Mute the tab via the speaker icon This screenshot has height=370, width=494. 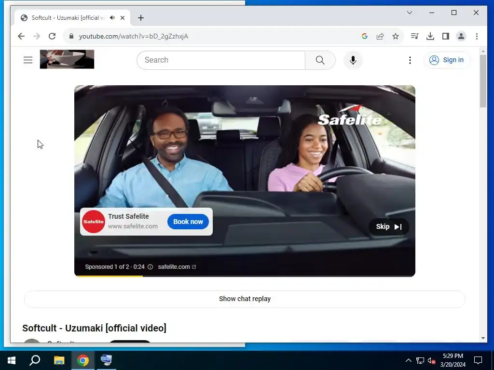point(112,18)
